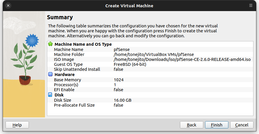Open Help for this wizard
The height and width of the screenshot is (134, 259).
tap(17, 125)
